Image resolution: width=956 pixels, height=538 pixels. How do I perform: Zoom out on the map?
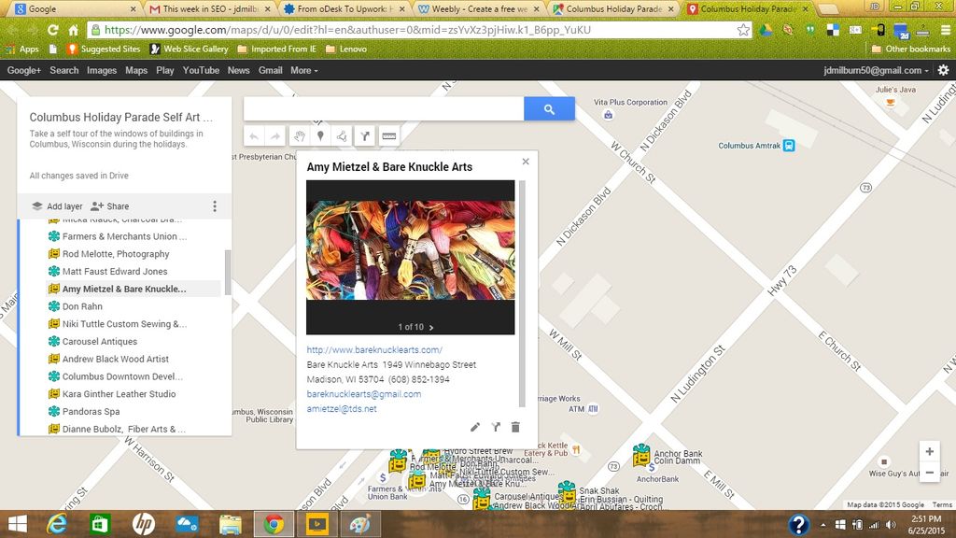(929, 472)
